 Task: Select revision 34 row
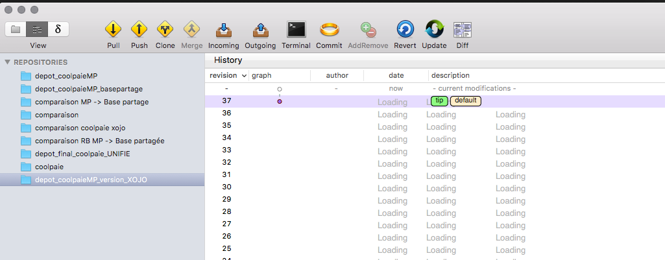[x=435, y=138]
